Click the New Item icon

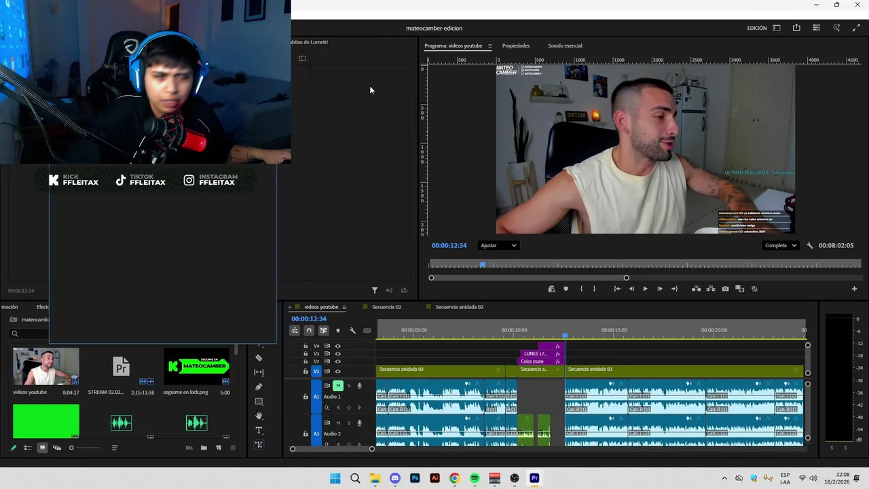tap(218, 448)
